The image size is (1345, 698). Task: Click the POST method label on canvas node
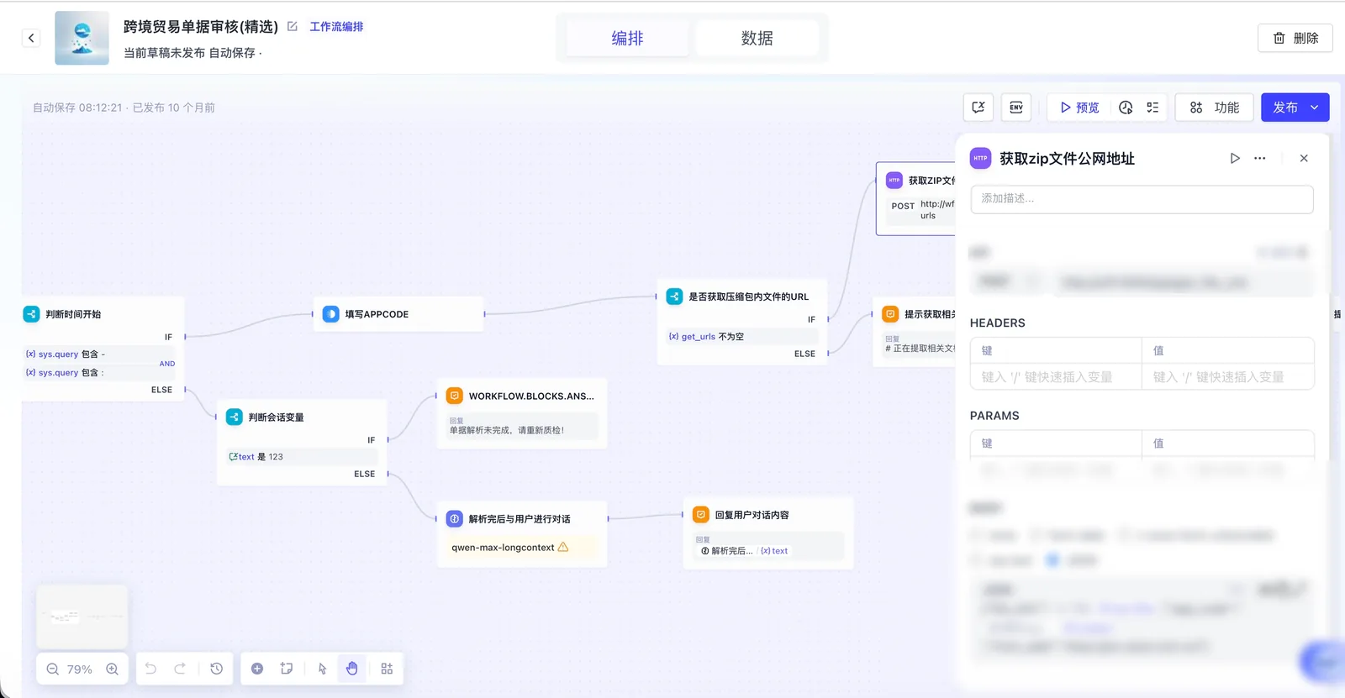coord(903,206)
